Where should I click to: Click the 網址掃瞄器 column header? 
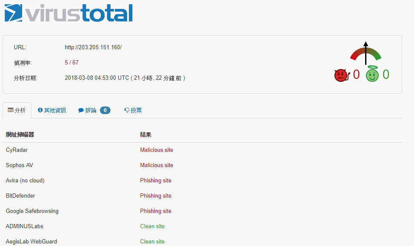pos(20,134)
